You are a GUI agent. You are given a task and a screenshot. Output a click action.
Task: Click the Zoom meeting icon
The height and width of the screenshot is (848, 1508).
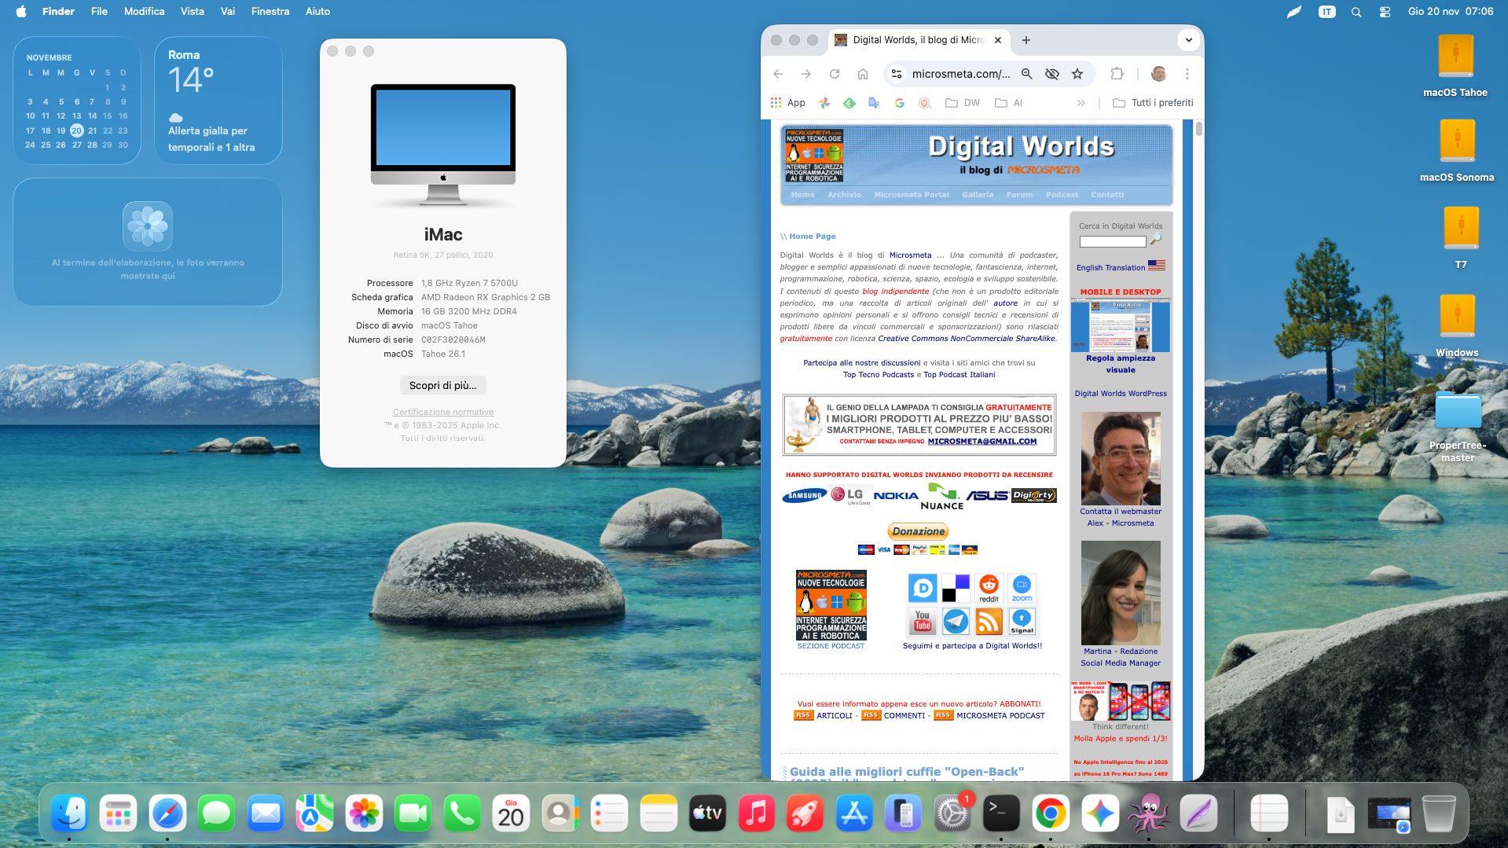pos(1022,588)
